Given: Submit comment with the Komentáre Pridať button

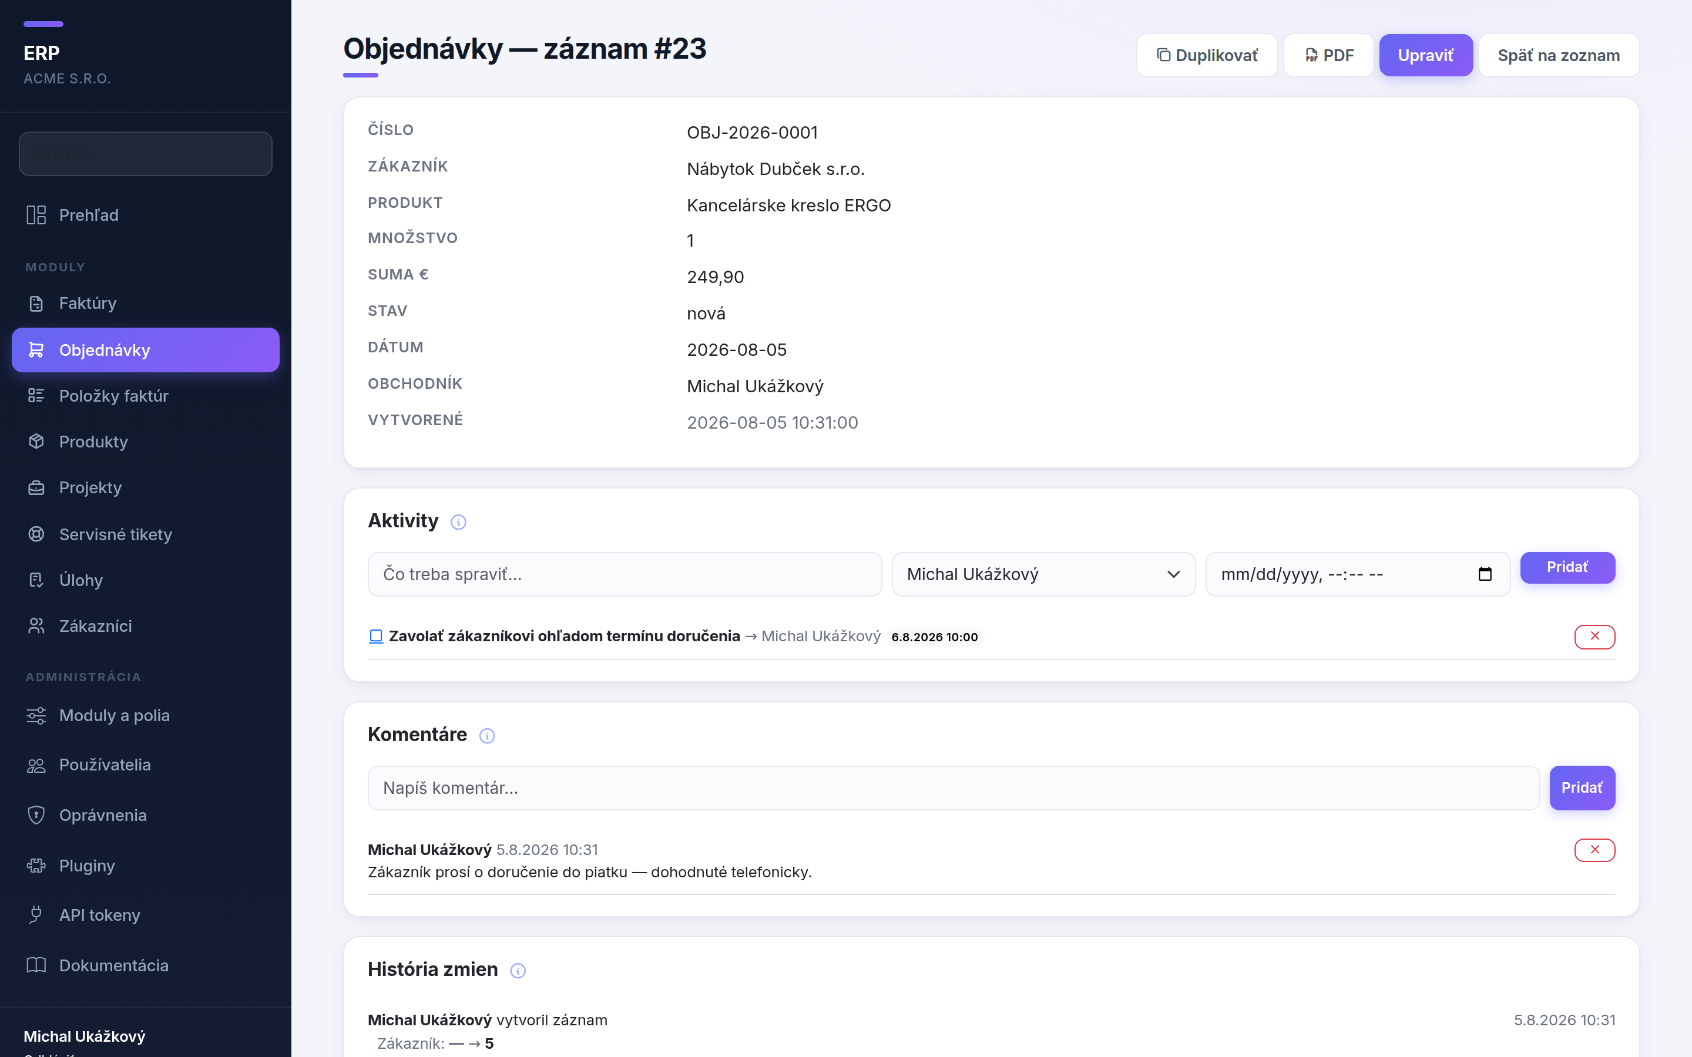Looking at the screenshot, I should tap(1582, 788).
